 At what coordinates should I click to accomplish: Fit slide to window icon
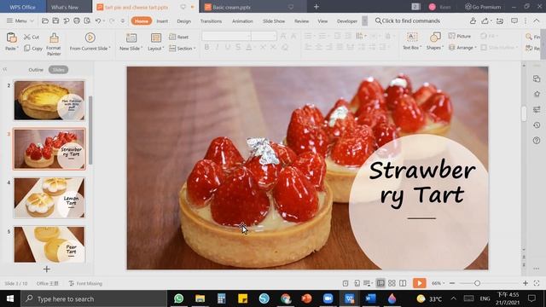537,283
